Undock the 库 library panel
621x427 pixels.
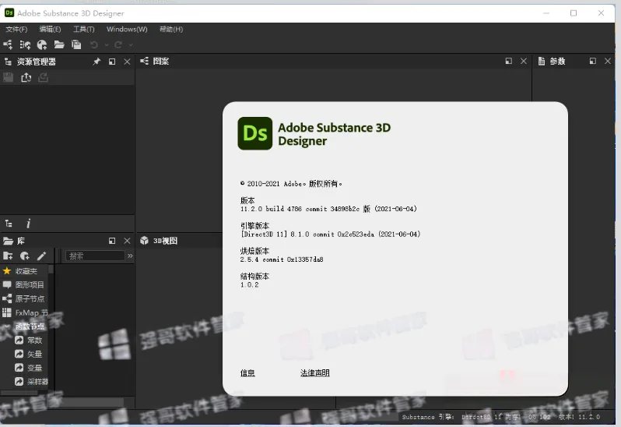point(112,241)
